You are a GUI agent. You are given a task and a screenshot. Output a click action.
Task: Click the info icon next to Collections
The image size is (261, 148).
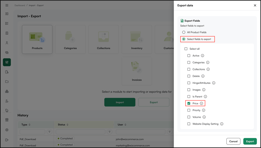208,69
